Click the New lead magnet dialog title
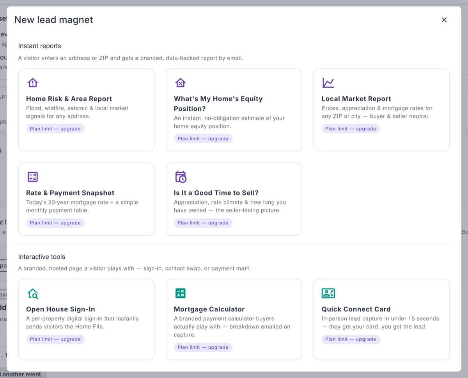 coord(53,20)
